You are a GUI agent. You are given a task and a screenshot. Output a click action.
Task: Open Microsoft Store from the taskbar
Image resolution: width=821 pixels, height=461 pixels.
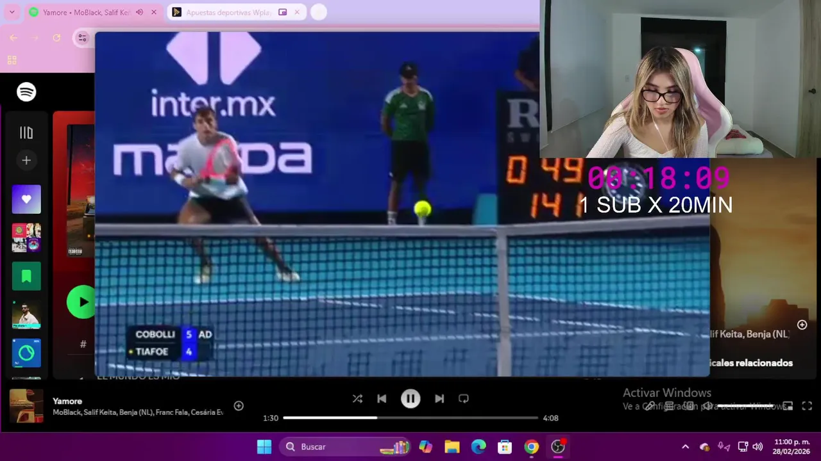point(505,447)
